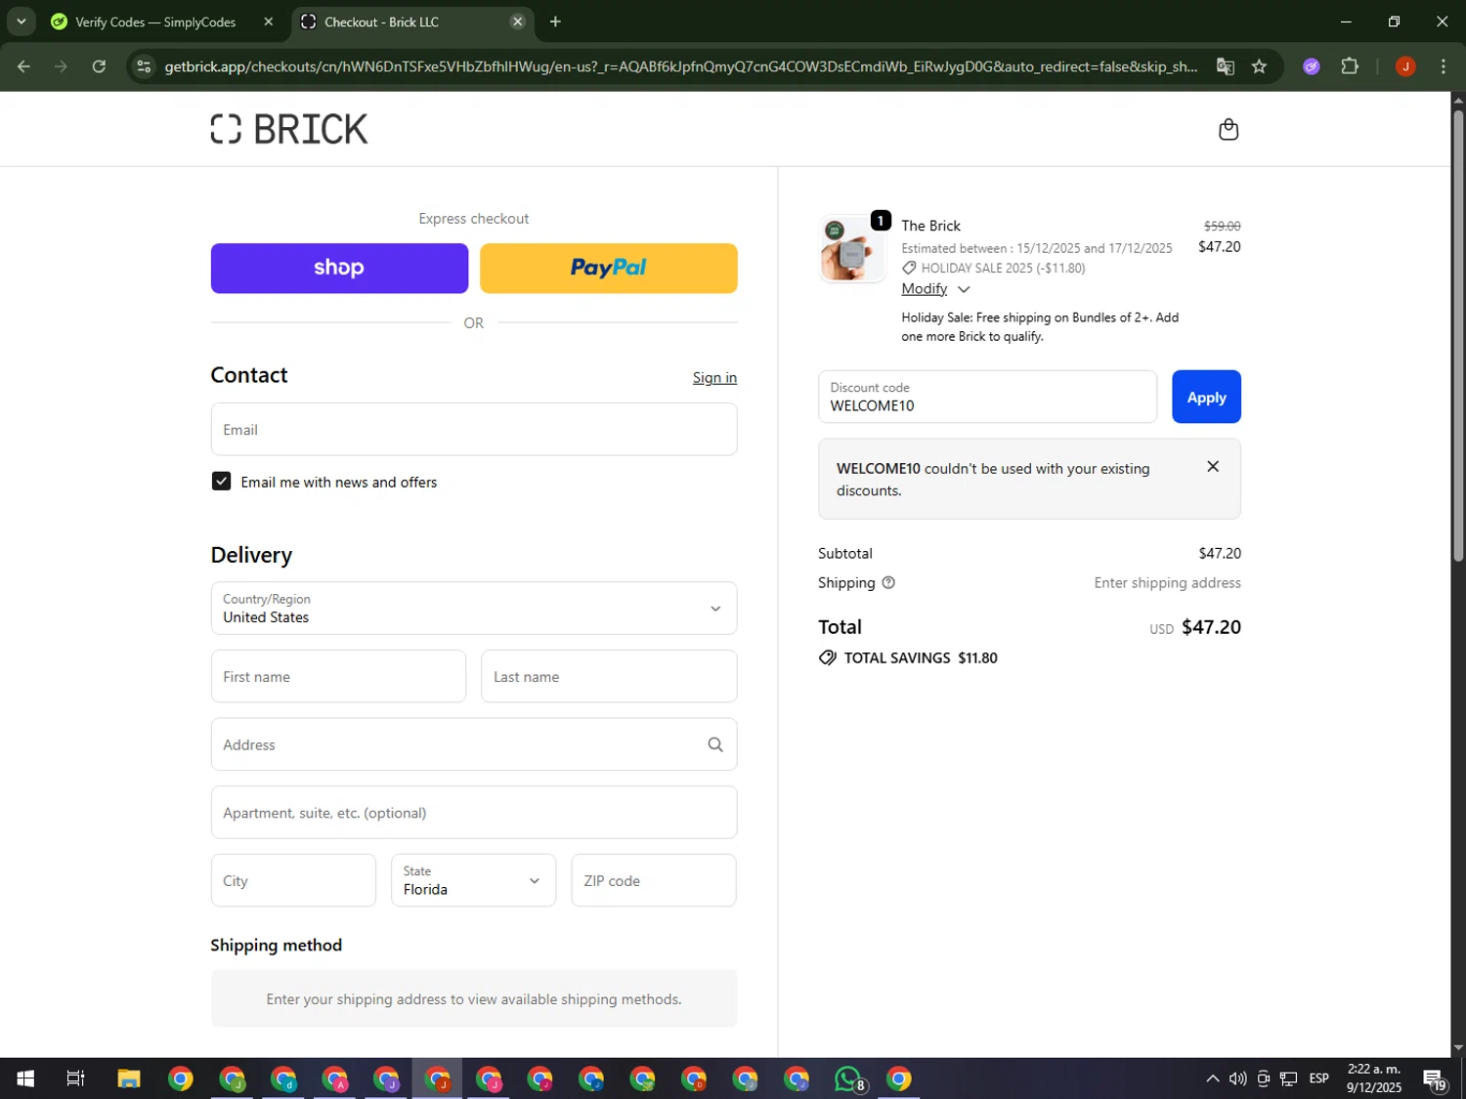Click the shipping help question mark icon
The height and width of the screenshot is (1099, 1466).
click(x=888, y=582)
